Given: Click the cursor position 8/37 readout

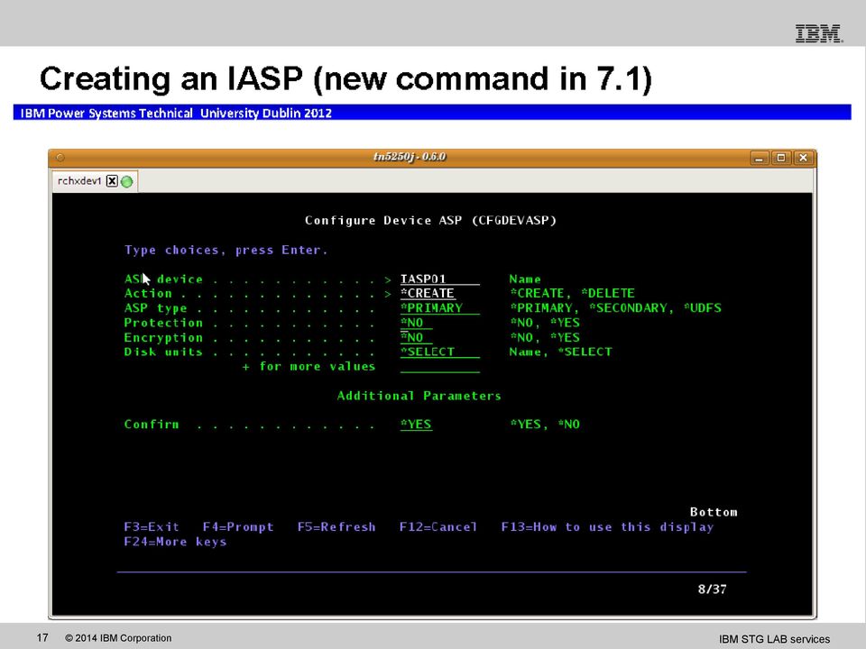Looking at the screenshot, I should tap(712, 589).
